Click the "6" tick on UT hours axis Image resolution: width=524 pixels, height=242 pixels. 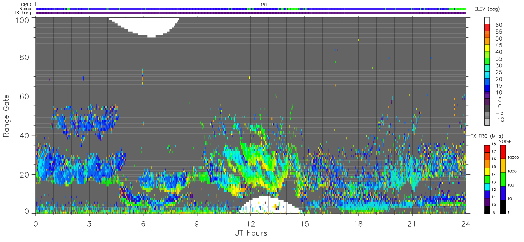tap(143, 223)
